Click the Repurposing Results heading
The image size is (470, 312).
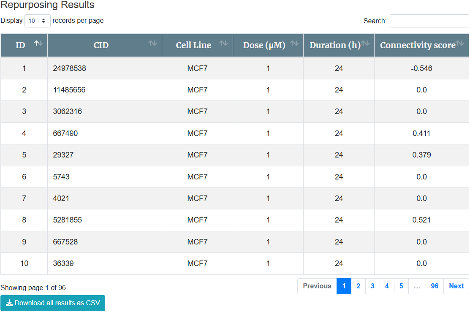(x=47, y=5)
